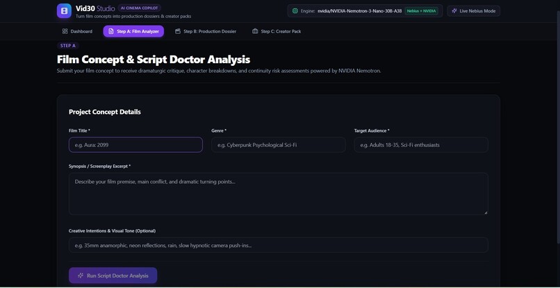Click the engine chip icon beside Engine label
The height and width of the screenshot is (288, 560).
click(x=295, y=11)
